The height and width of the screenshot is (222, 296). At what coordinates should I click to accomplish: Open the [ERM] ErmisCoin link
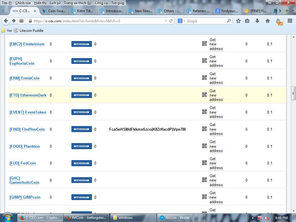[24, 78]
